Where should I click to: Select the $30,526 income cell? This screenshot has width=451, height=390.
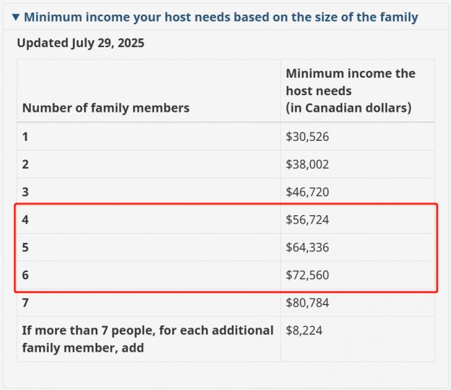pos(307,137)
